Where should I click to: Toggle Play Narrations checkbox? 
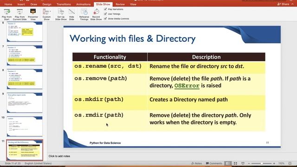click(105, 9)
